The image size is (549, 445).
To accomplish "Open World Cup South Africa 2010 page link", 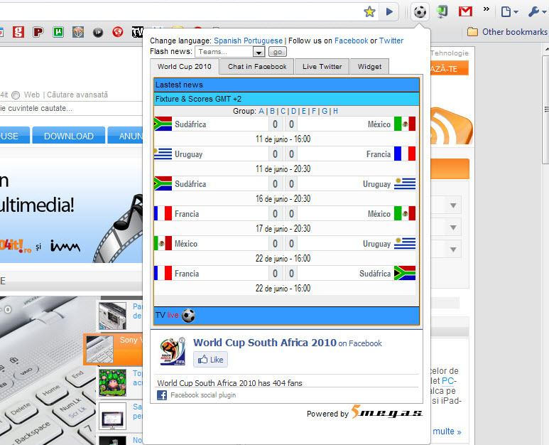I will tap(265, 343).
